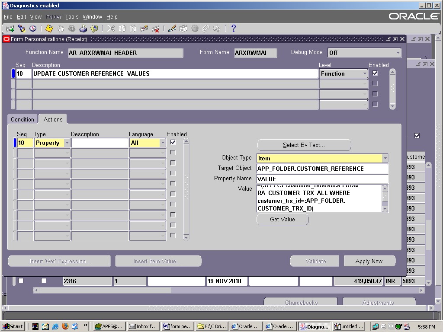Screen dimensions: 443x332
Task: Switch to the Condition tab
Action: point(22,119)
